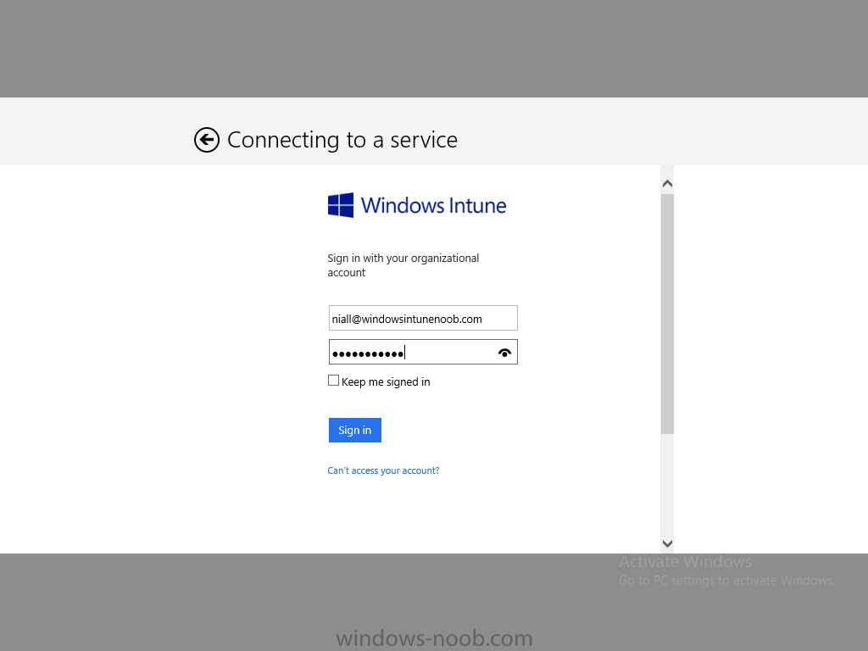Focus the email field with niall@windowsintunenoob.com

tap(423, 319)
